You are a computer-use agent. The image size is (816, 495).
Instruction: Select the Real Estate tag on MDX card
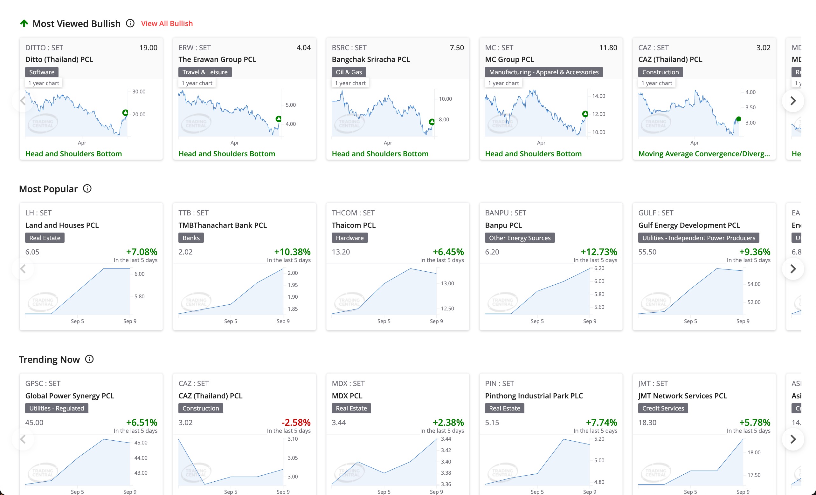tap(351, 408)
